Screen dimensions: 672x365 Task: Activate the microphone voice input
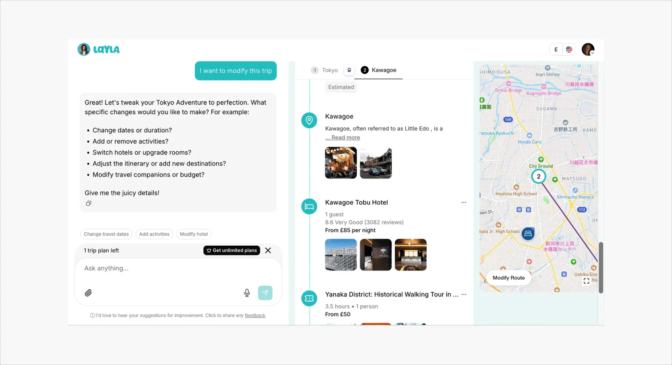coord(247,293)
